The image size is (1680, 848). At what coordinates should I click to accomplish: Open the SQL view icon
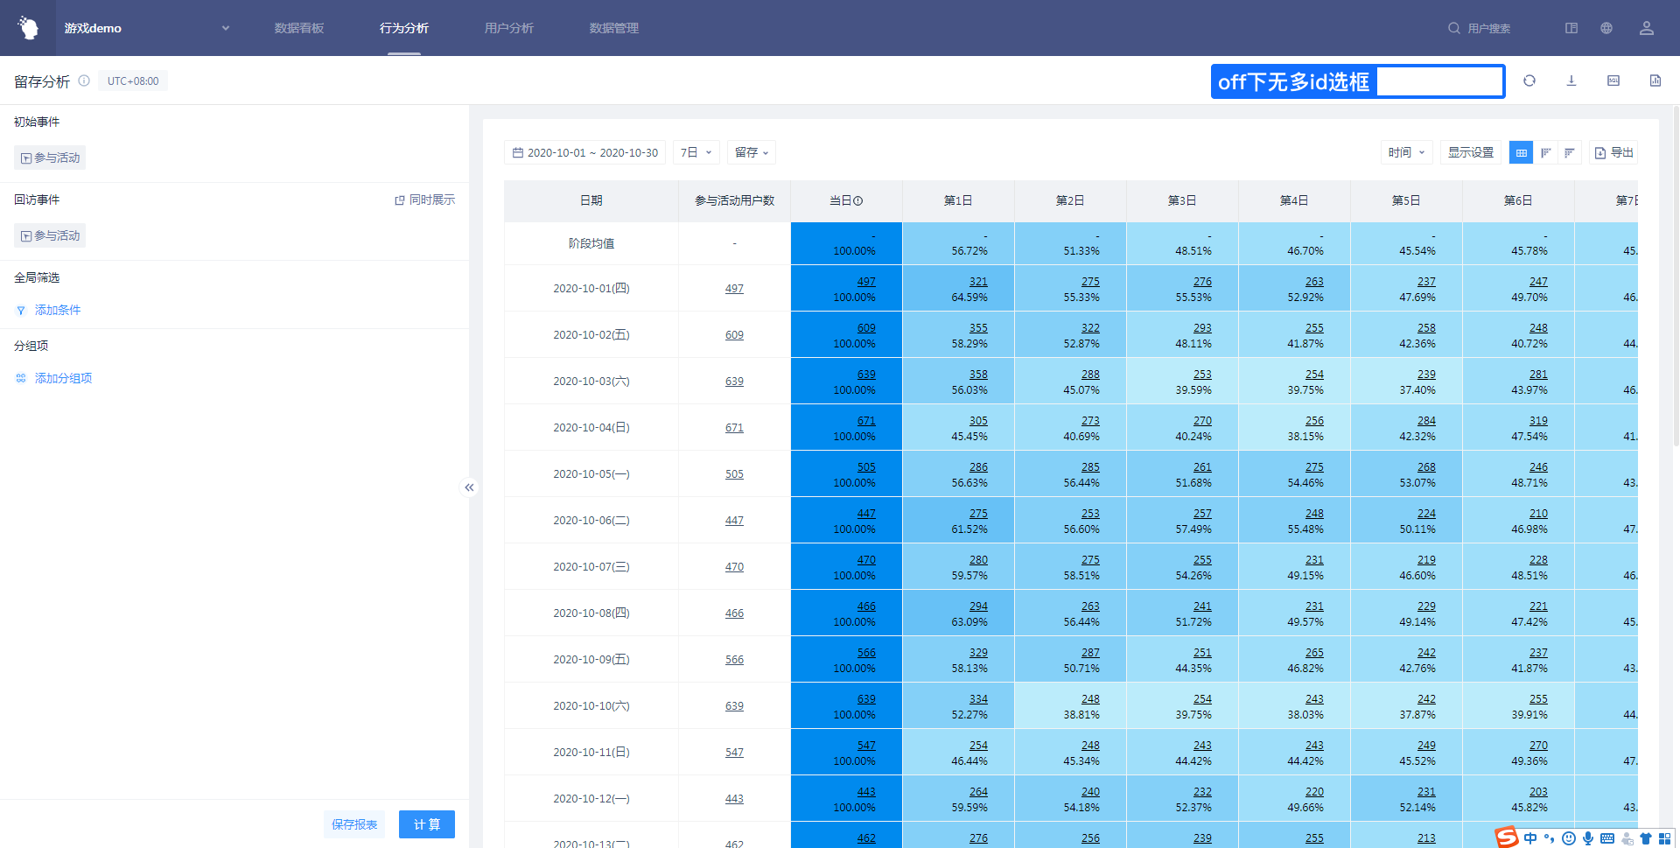click(1613, 81)
